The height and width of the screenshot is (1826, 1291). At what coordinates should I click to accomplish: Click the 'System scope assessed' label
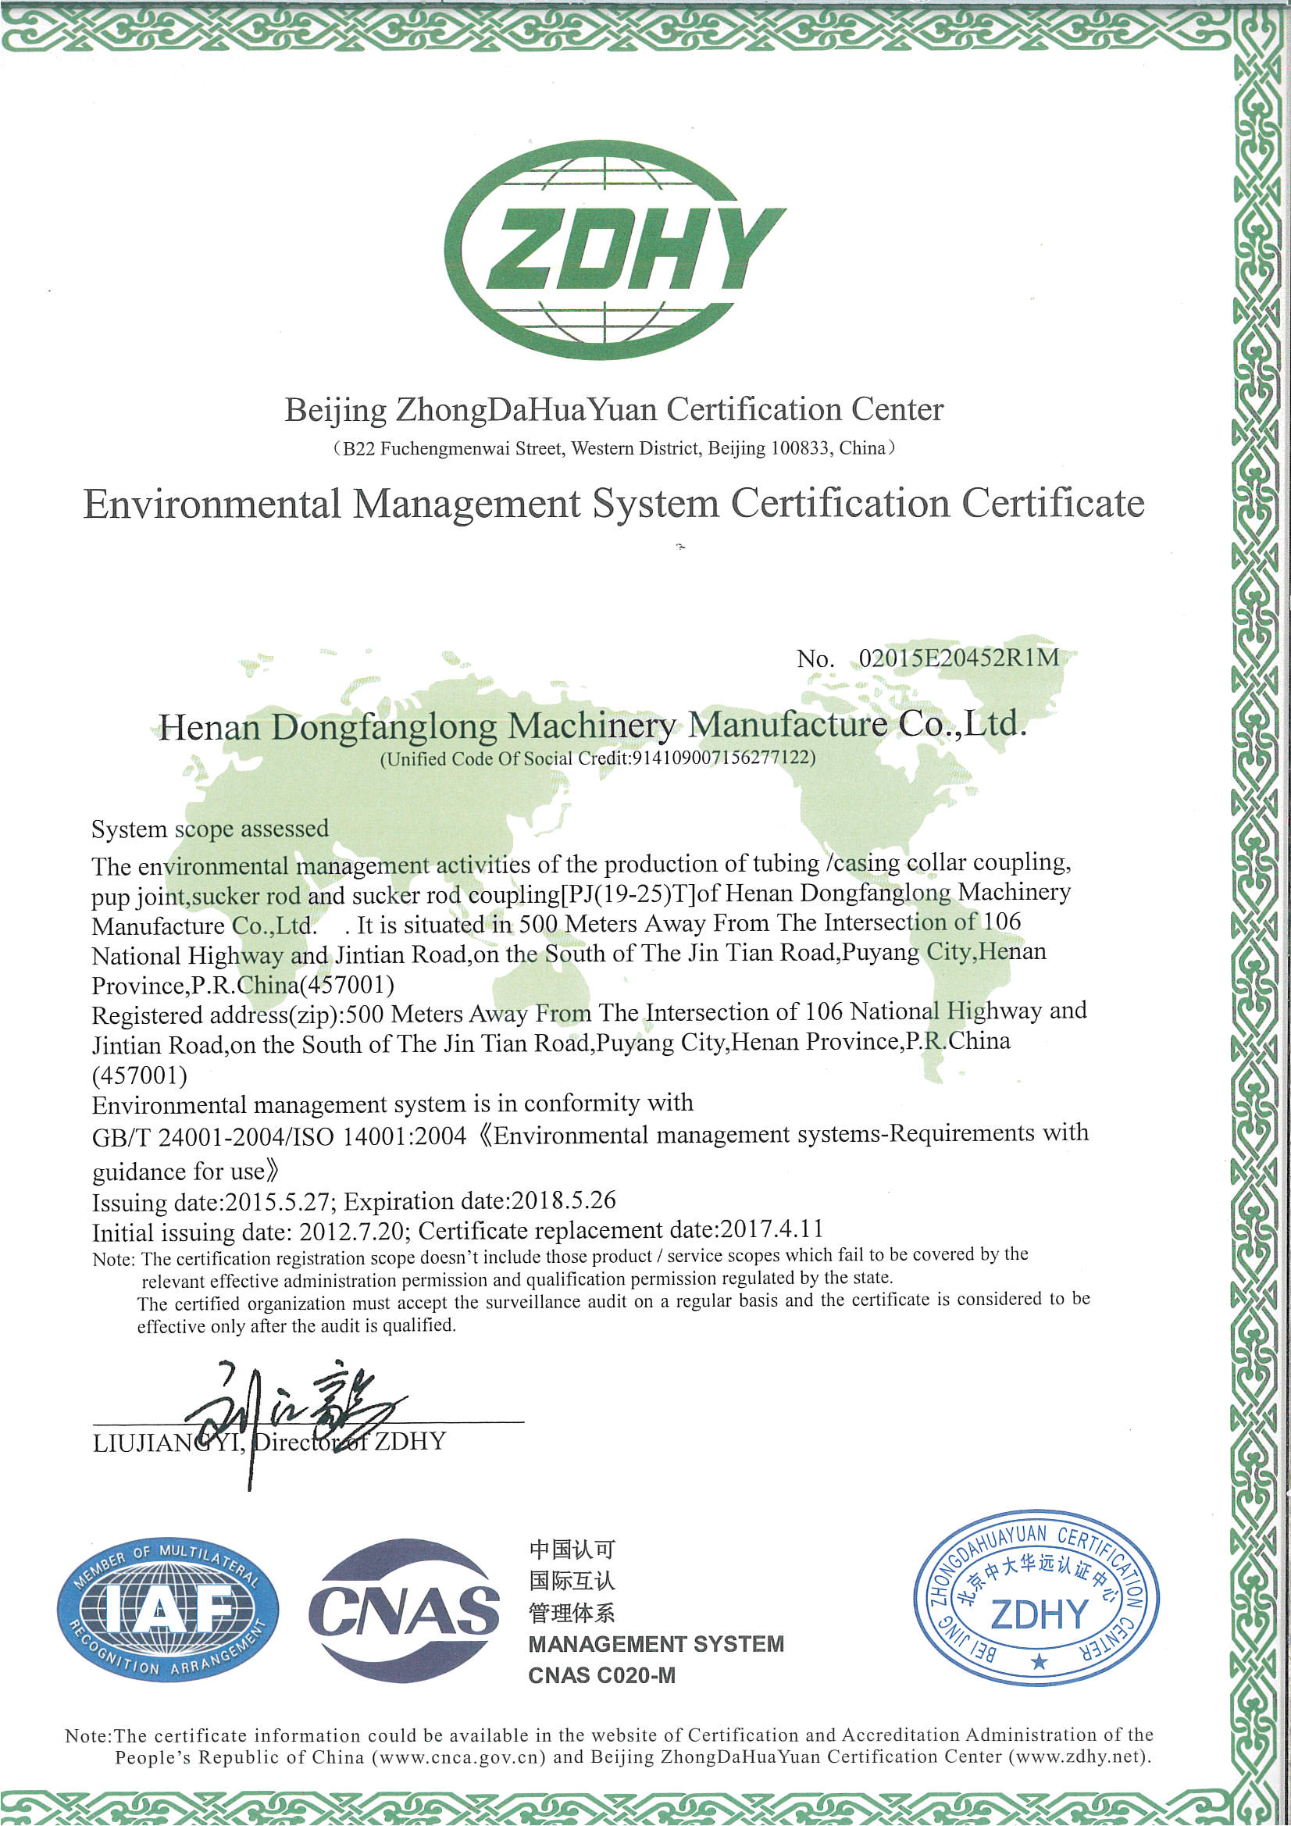click(210, 829)
